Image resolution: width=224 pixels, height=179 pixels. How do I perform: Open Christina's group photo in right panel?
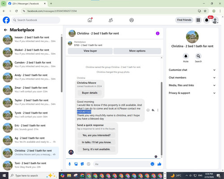point(192,37)
